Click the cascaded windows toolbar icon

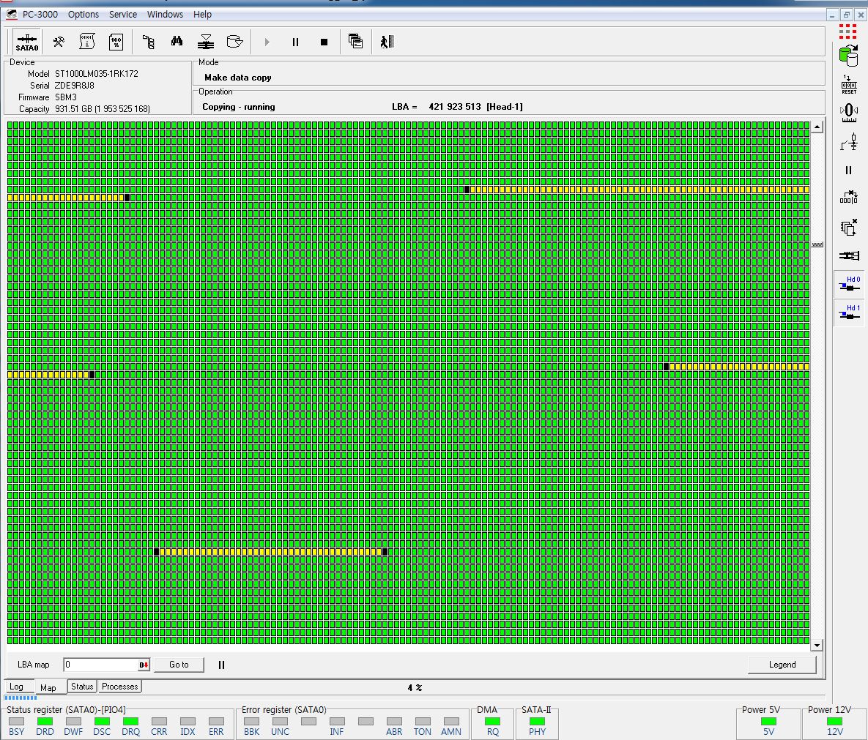(x=355, y=42)
